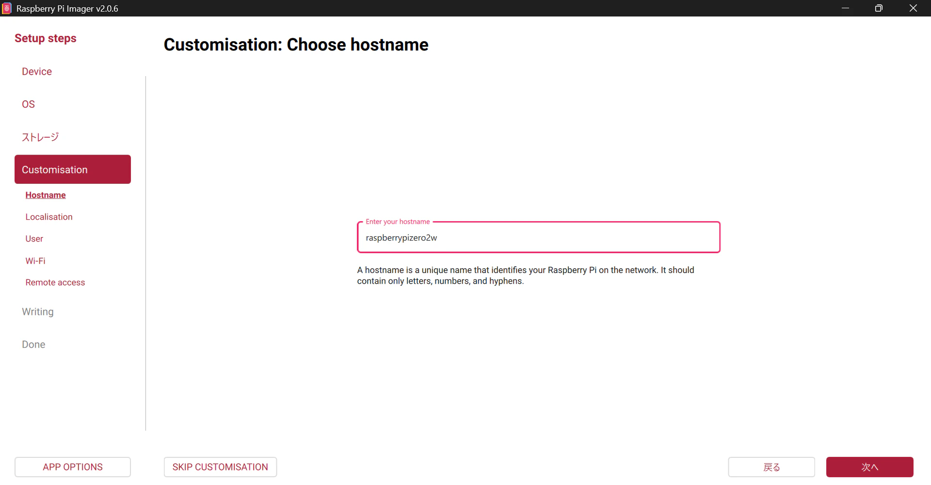Restore down the Imager window

click(879, 8)
